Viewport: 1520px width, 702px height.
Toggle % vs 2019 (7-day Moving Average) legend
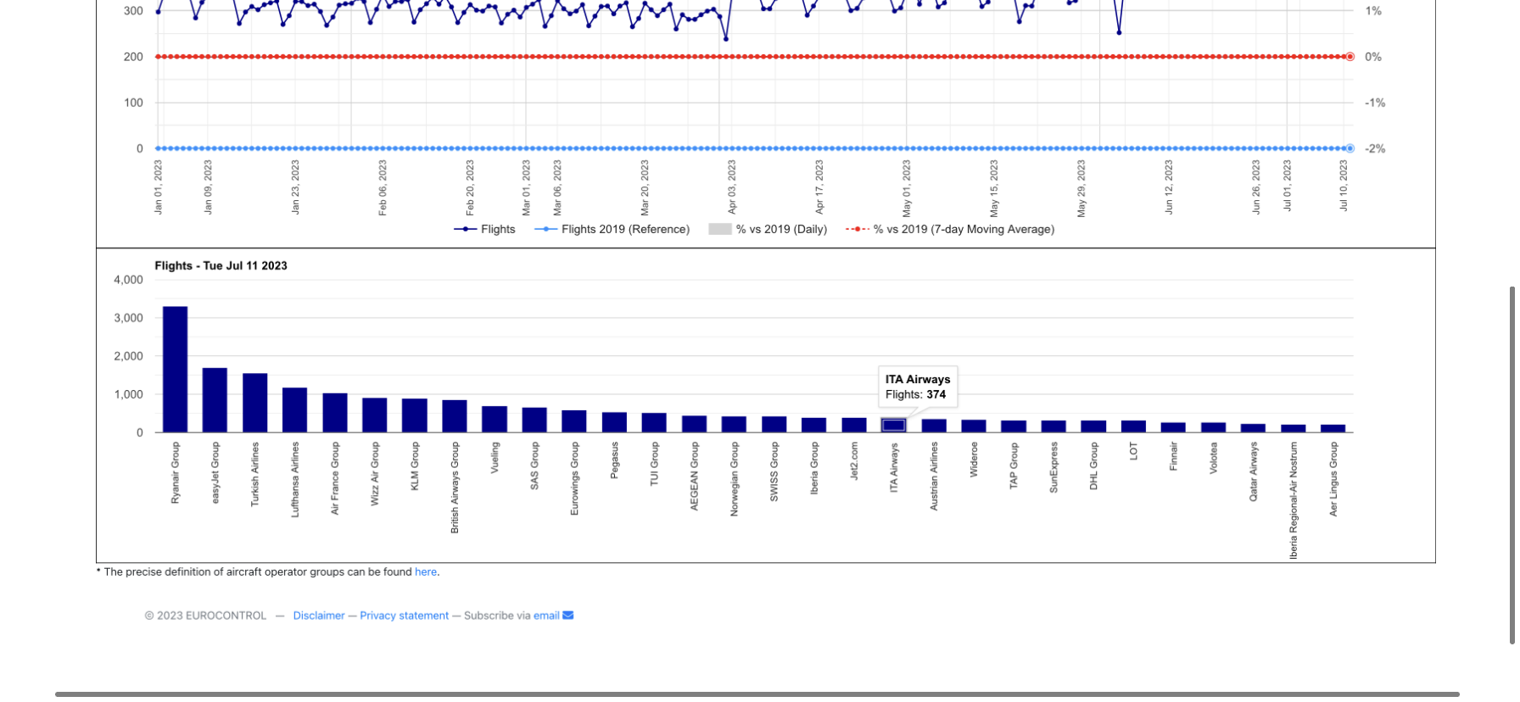pyautogui.click(x=950, y=230)
